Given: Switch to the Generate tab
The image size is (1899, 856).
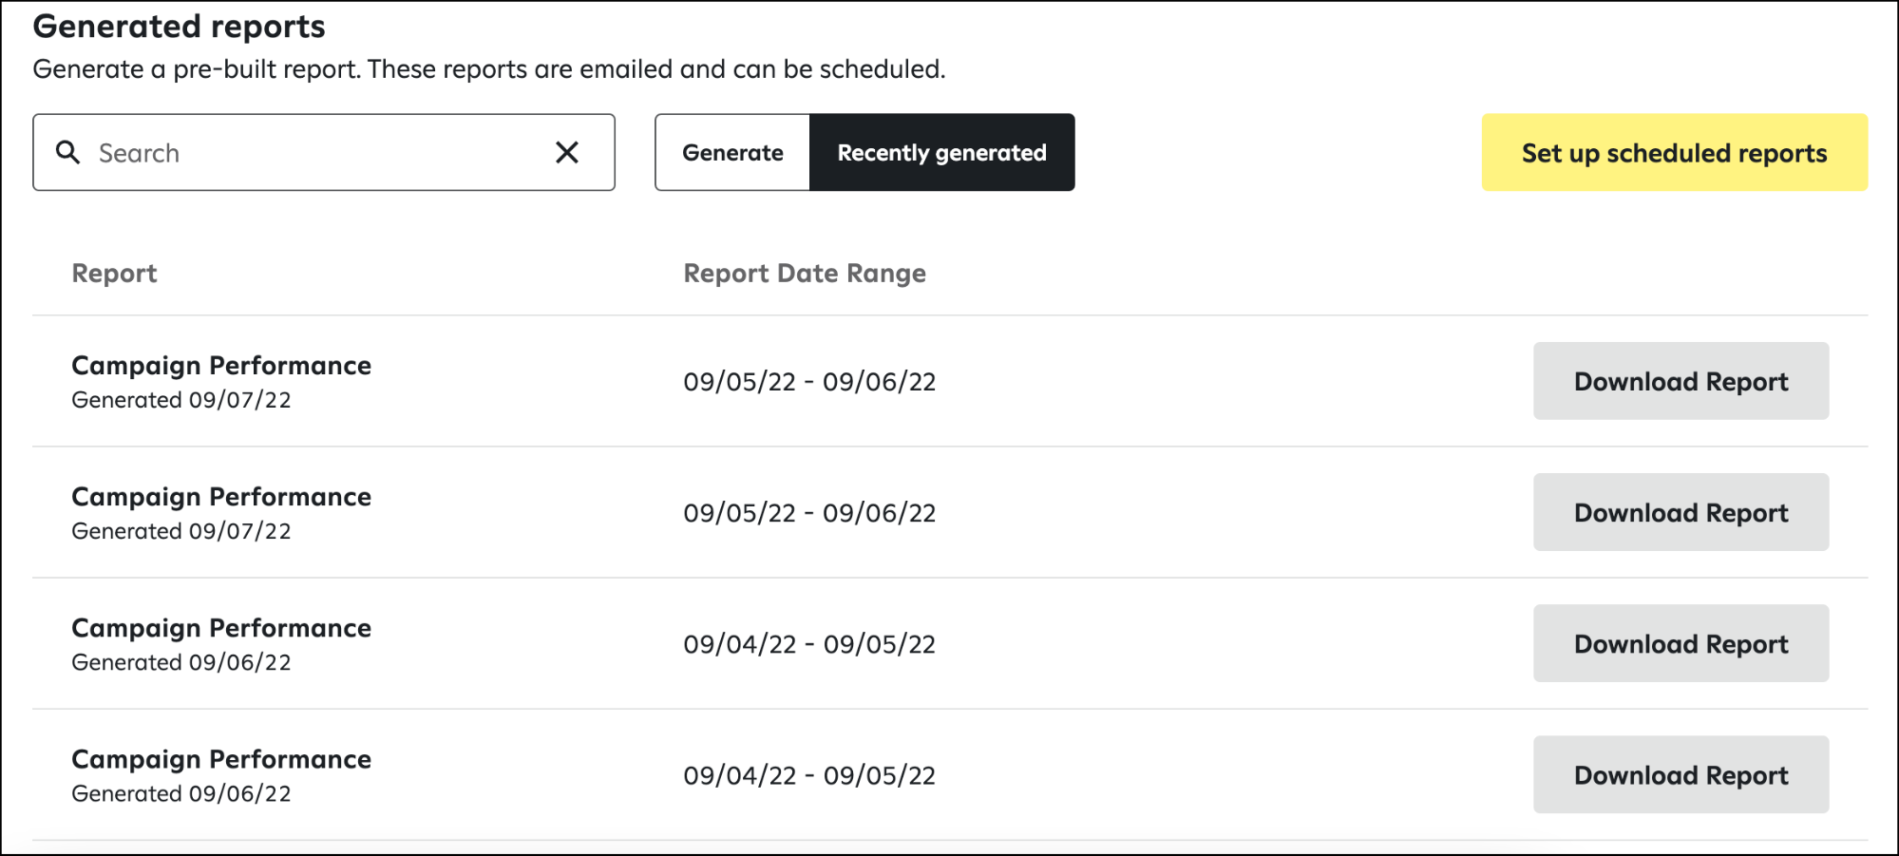Looking at the screenshot, I should 732,152.
